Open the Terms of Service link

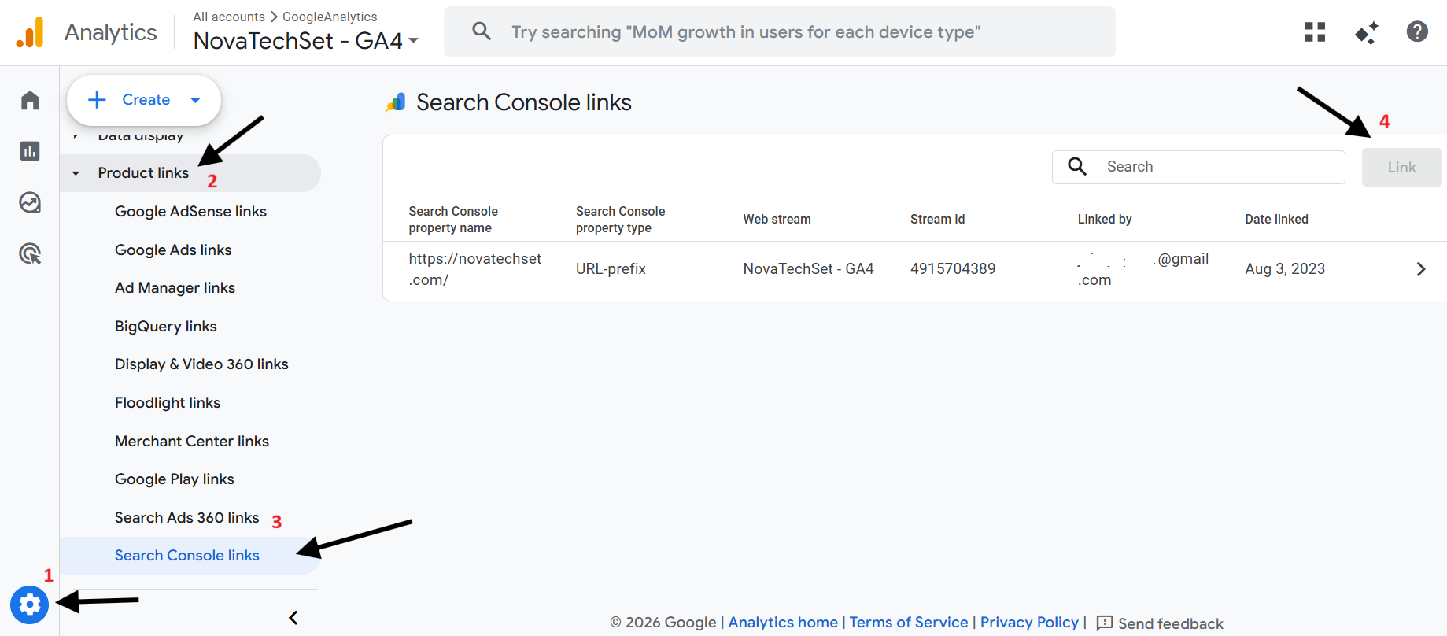coord(909,623)
